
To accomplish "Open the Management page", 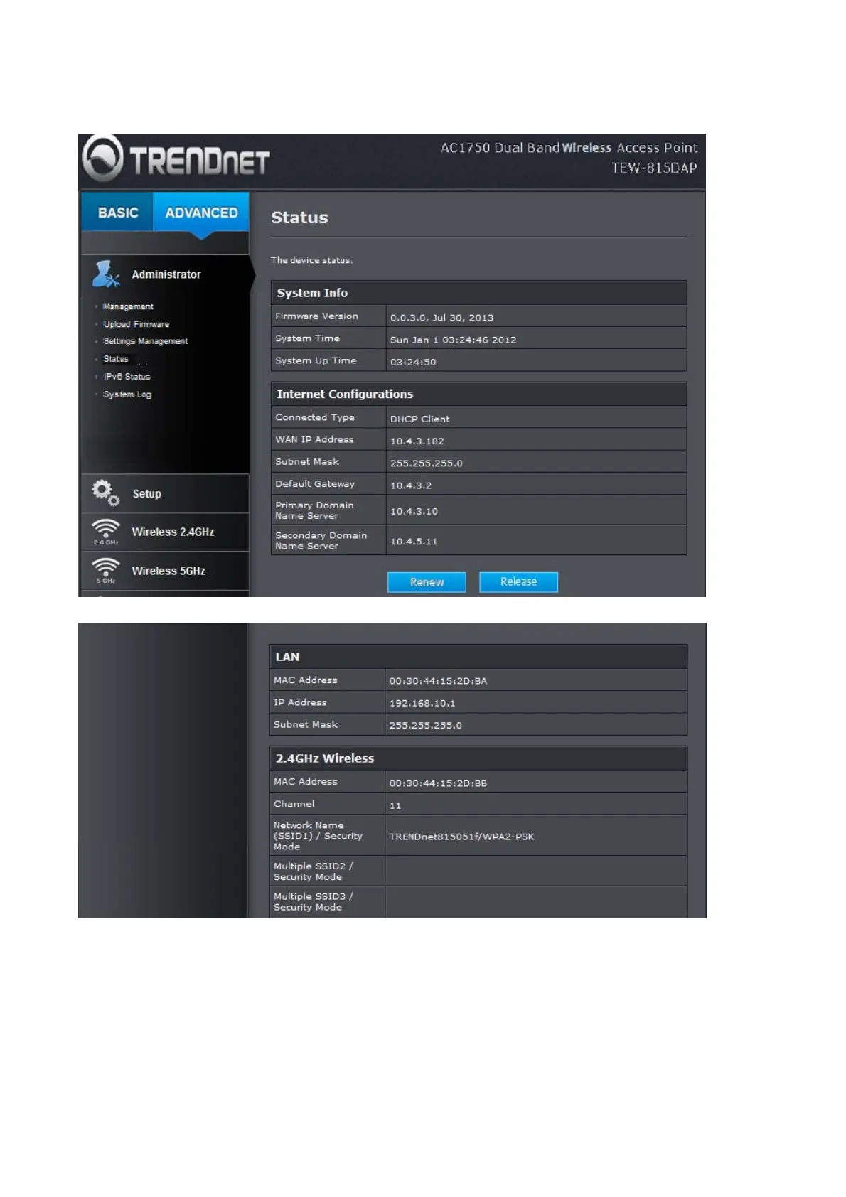I will pyautogui.click(x=128, y=306).
